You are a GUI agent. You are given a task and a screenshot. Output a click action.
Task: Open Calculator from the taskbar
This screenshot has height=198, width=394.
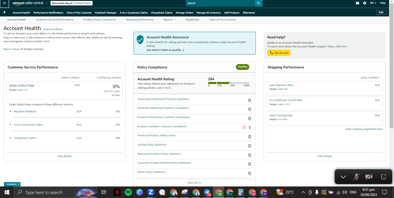(x=241, y=192)
